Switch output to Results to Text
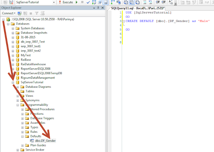The height and width of the screenshot is (152, 214). tap(126, 2)
